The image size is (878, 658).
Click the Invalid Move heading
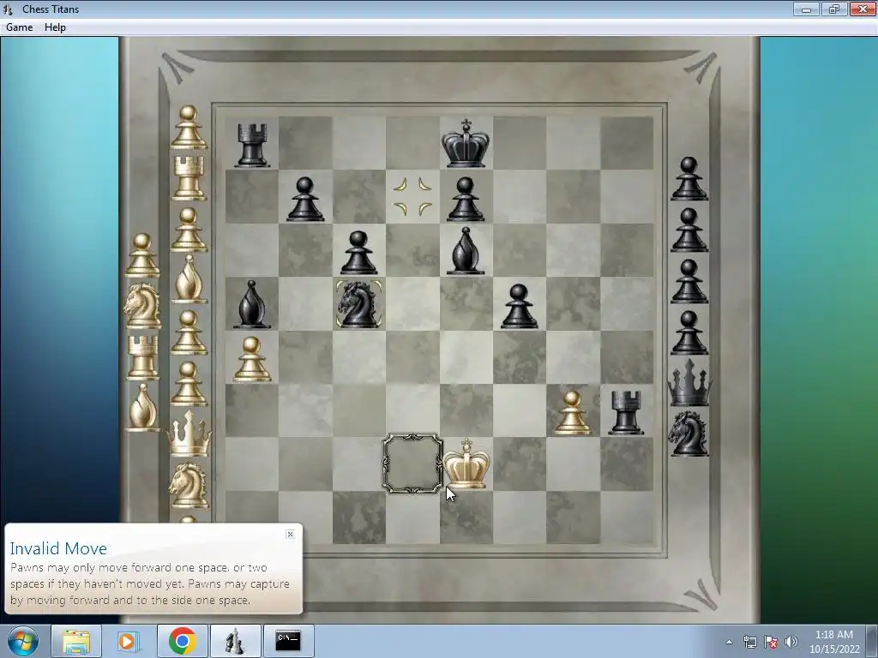point(58,548)
